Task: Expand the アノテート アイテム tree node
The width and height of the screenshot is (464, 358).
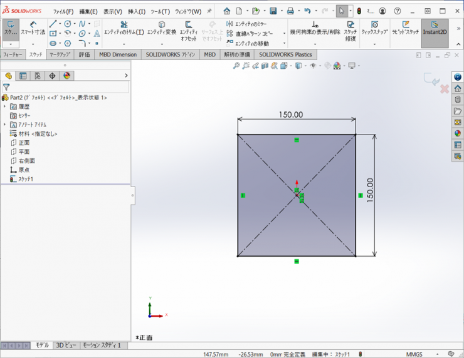Action: 5,125
